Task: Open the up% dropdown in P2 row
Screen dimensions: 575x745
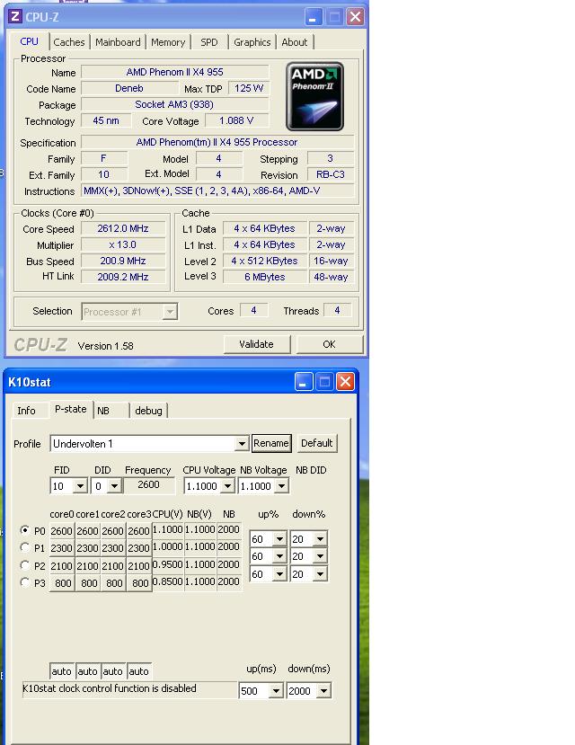Action: (279, 574)
